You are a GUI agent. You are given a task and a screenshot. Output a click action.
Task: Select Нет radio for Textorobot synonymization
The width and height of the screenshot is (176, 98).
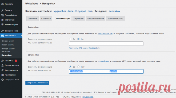pos(78,39)
